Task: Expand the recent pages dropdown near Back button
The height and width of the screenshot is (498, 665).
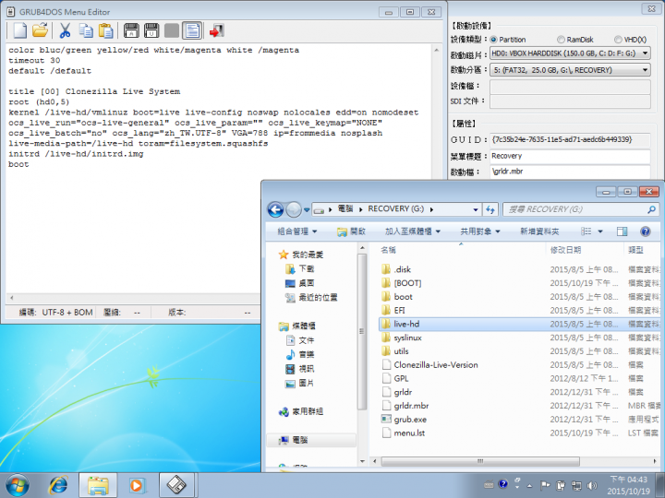Action: (307, 209)
